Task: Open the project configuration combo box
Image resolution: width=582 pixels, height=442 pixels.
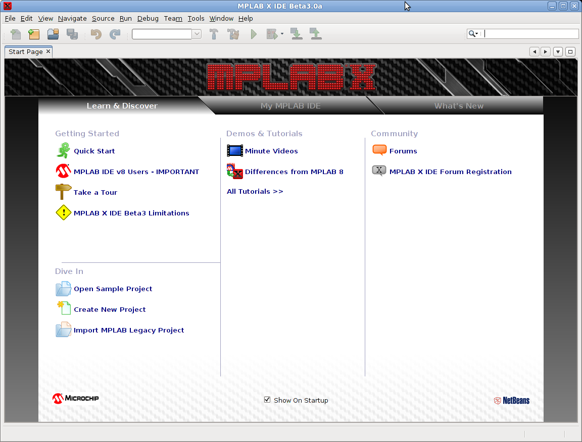Action: pyautogui.click(x=167, y=34)
